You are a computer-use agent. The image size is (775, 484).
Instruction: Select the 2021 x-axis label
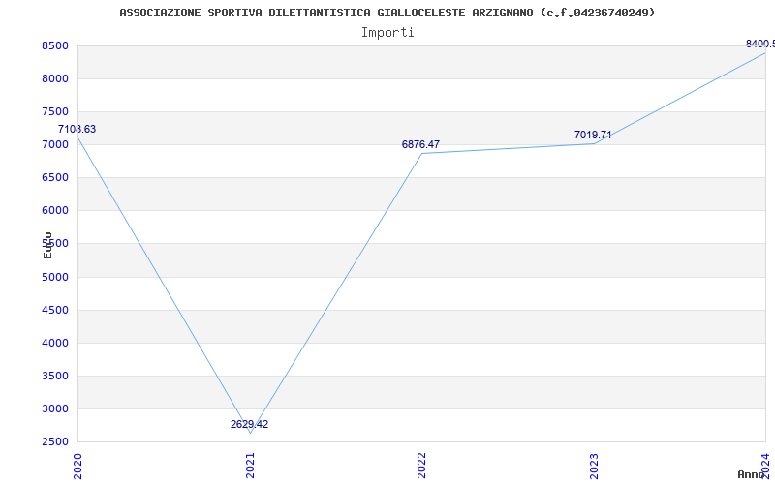click(250, 466)
